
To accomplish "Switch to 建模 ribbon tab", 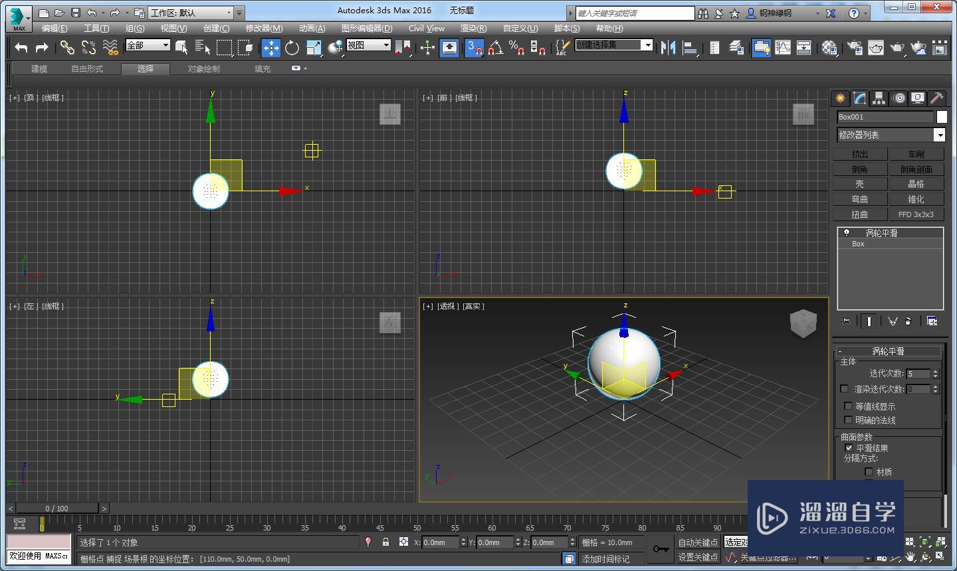I will [x=39, y=69].
